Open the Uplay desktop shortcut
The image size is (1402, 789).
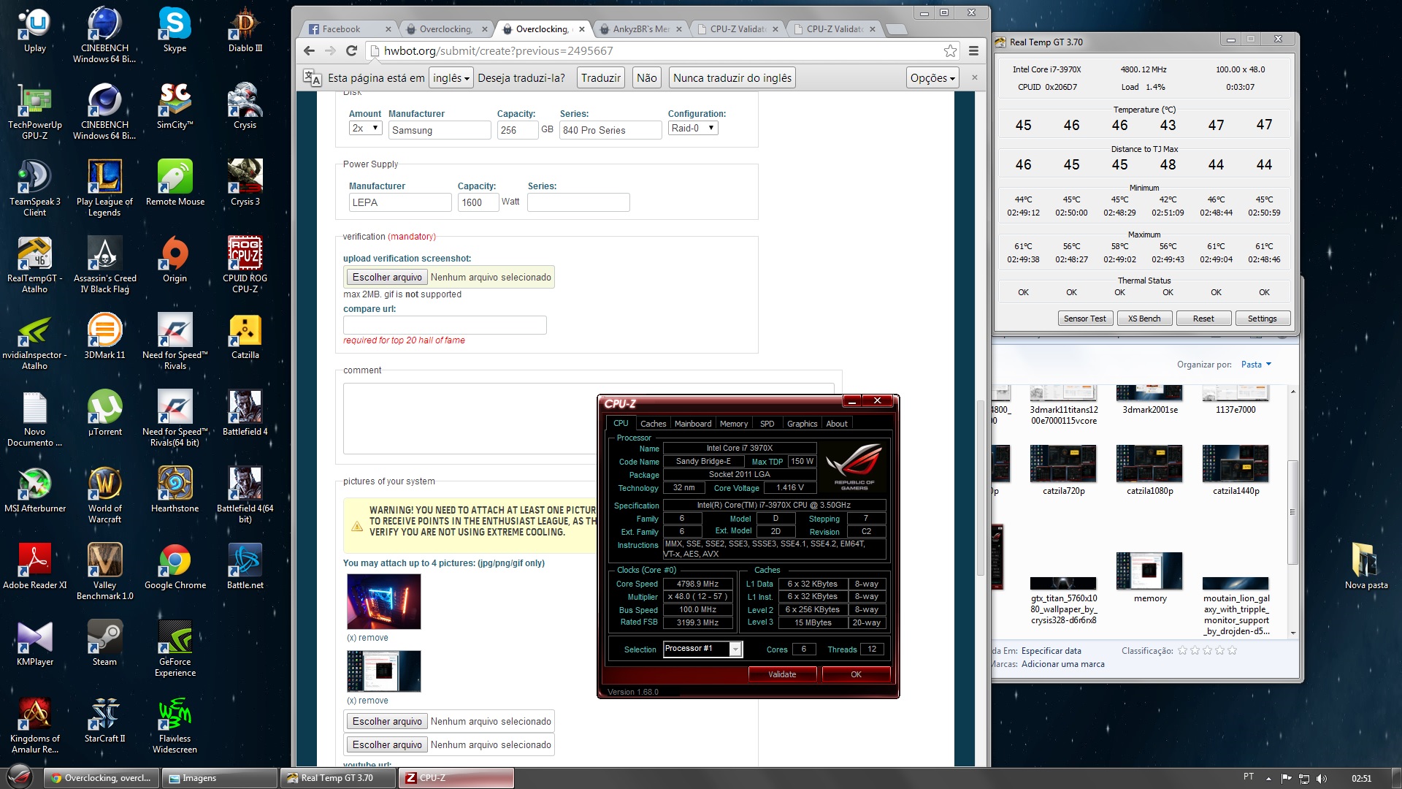[x=34, y=31]
